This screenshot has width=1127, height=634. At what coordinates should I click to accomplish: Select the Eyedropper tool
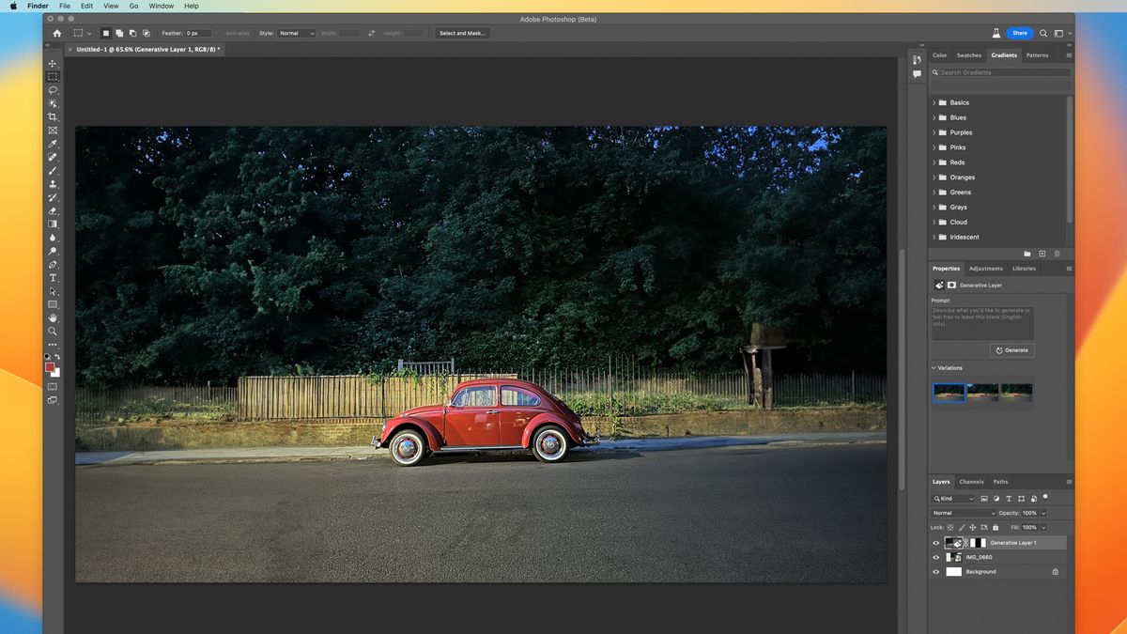tap(53, 144)
